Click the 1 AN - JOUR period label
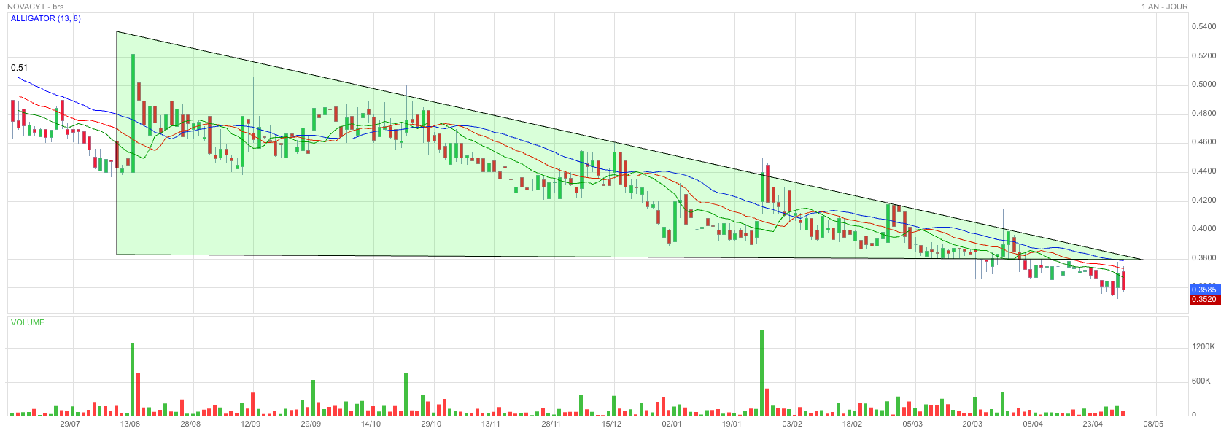The width and height of the screenshot is (1221, 431). [x=1165, y=7]
